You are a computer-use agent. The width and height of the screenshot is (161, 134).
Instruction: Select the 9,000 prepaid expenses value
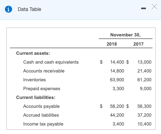pyautogui.click(x=146, y=88)
